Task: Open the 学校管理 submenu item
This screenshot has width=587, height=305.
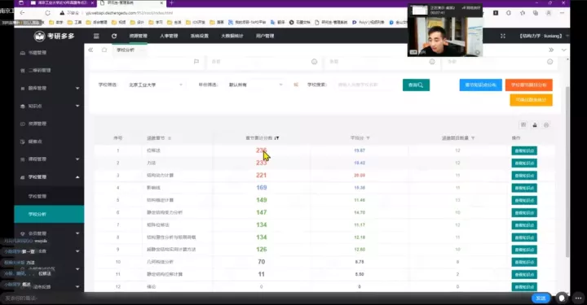Action: [49, 196]
